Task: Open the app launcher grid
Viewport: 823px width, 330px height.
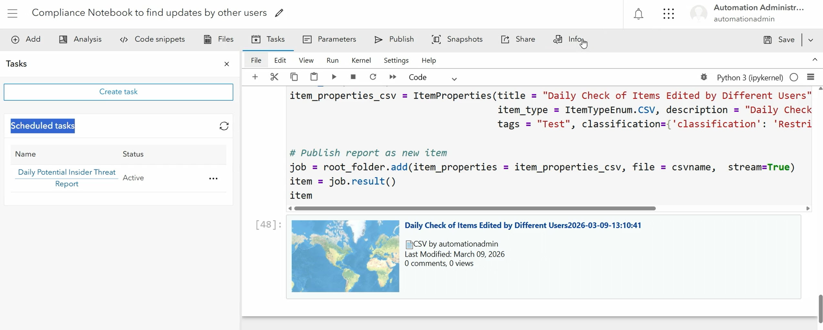Action: click(x=668, y=14)
